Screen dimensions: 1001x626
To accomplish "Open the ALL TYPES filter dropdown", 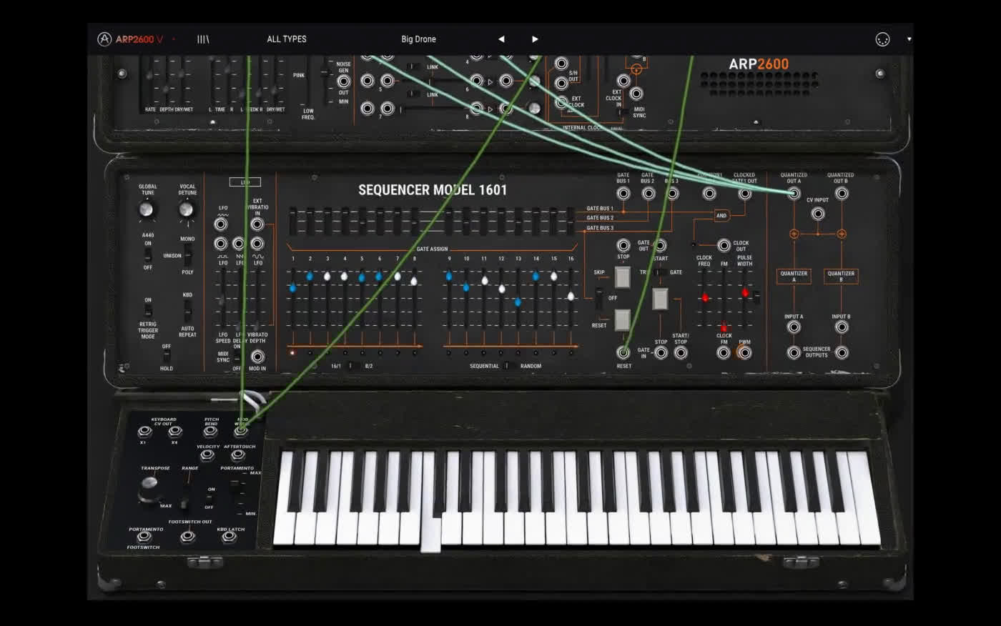I will [x=286, y=39].
